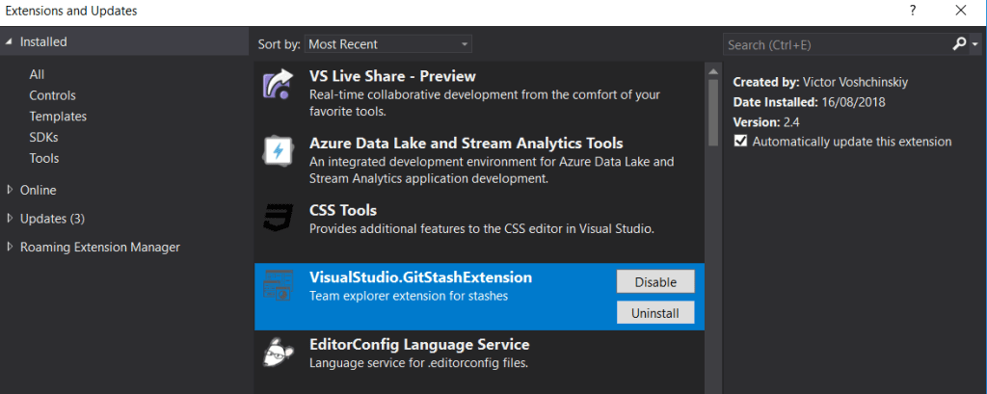Screen dimensions: 987x394
Task: Click the VS Live Share extension icon
Action: tap(278, 85)
